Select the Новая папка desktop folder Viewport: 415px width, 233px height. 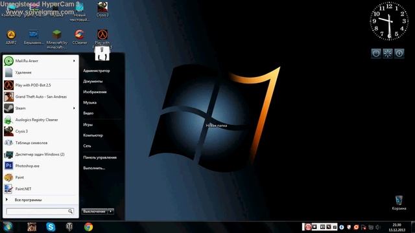(x=216, y=126)
